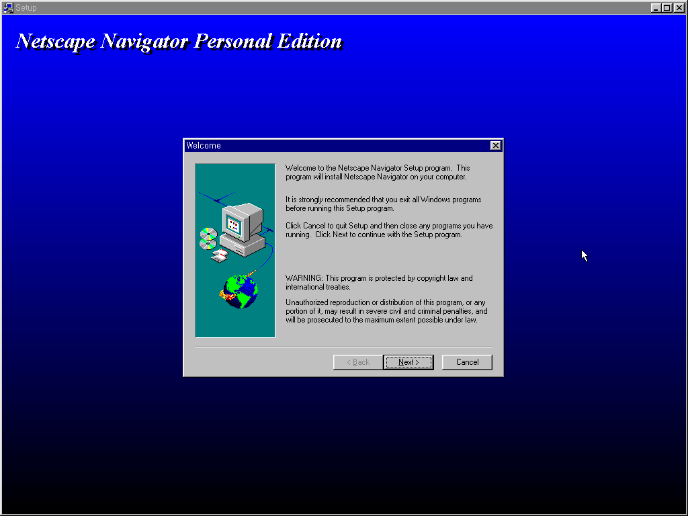Minimize the Setup window
Screen dimensions: 688x516
tap(656, 7)
